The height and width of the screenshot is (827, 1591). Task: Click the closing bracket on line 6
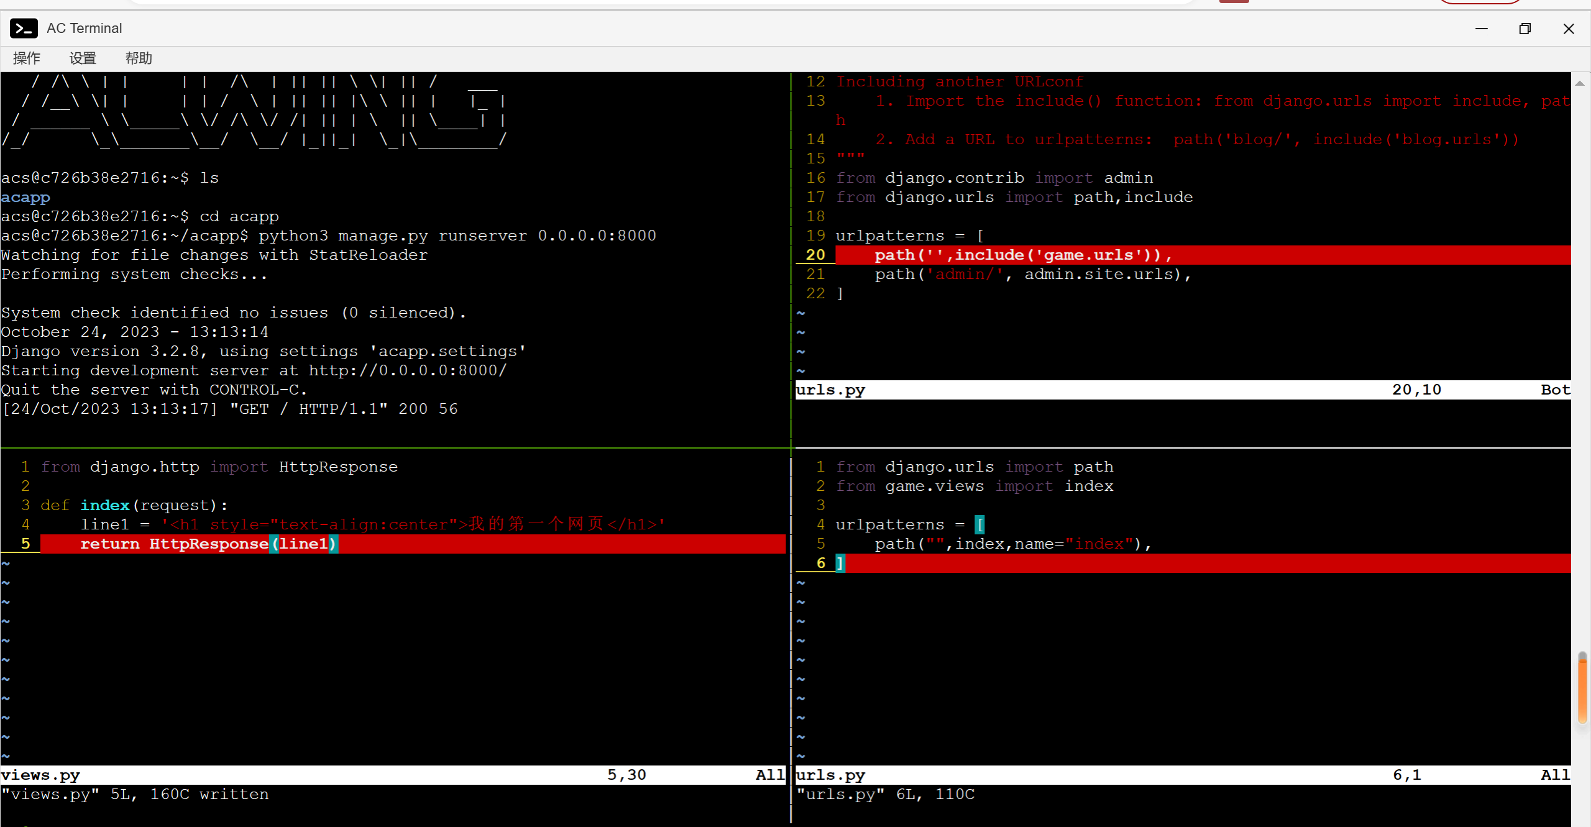pyautogui.click(x=840, y=563)
